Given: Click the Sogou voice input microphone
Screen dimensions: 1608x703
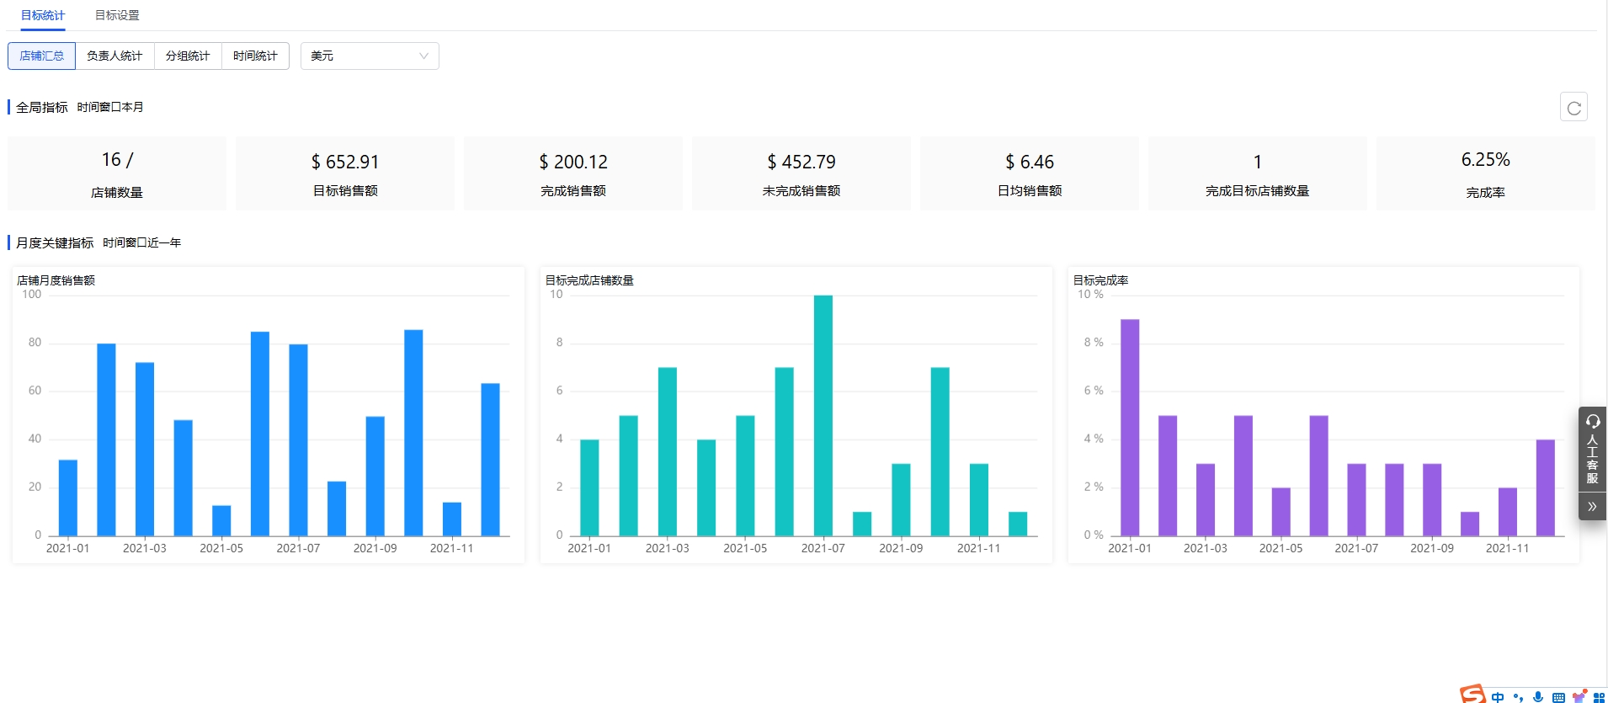Looking at the screenshot, I should coord(1538,697).
